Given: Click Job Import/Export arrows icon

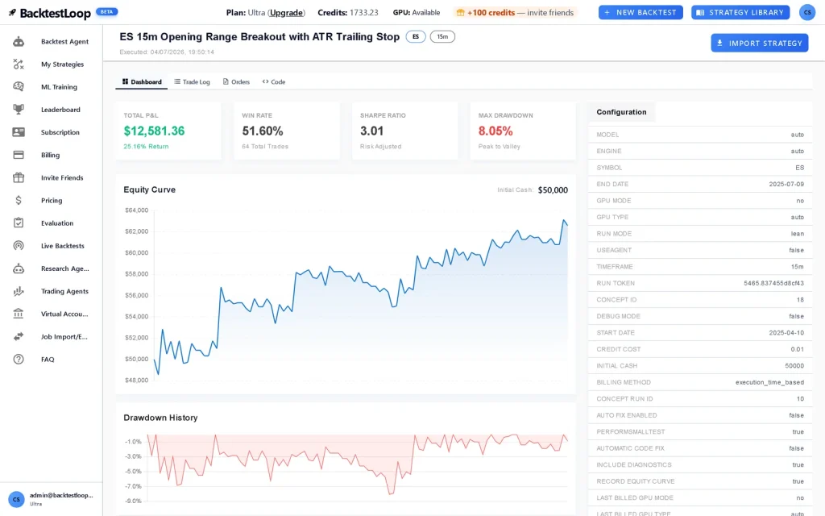Looking at the screenshot, I should pyautogui.click(x=19, y=336).
